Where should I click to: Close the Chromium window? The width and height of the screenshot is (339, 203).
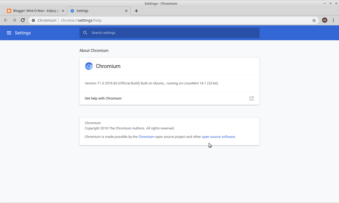tap(336, 3)
